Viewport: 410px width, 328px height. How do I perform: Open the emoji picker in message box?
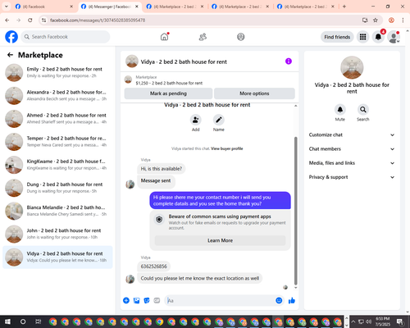[x=279, y=301]
